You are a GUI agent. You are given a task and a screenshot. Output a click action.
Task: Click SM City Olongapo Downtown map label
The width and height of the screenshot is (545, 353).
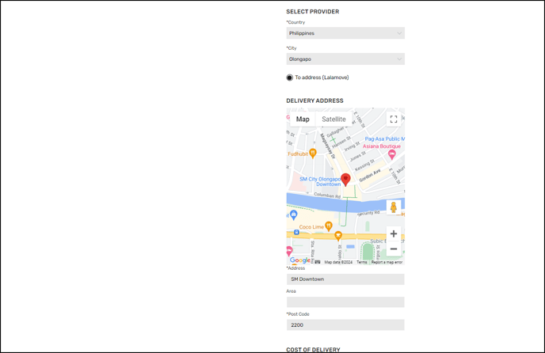320,182
